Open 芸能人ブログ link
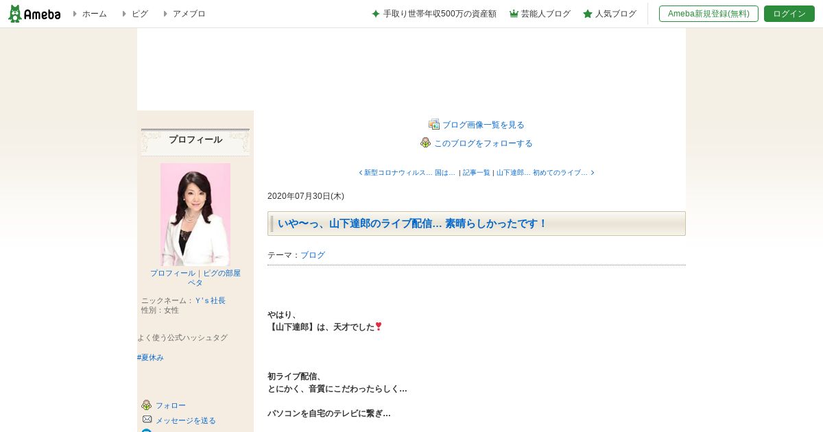This screenshot has height=432, width=823. tap(545, 14)
